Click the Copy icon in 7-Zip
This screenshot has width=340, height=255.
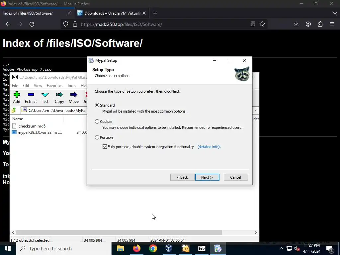tap(59, 97)
